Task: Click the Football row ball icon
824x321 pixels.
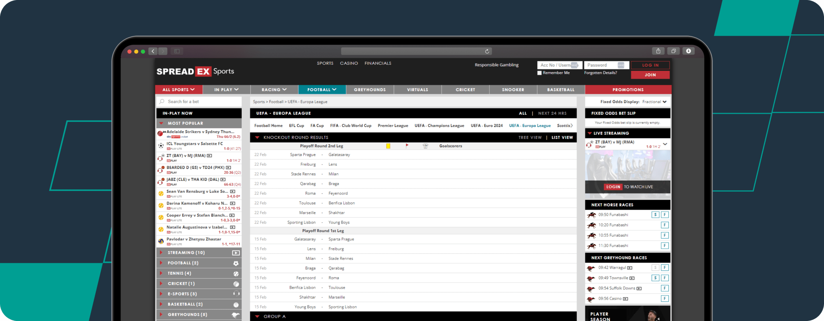Action: [236, 263]
